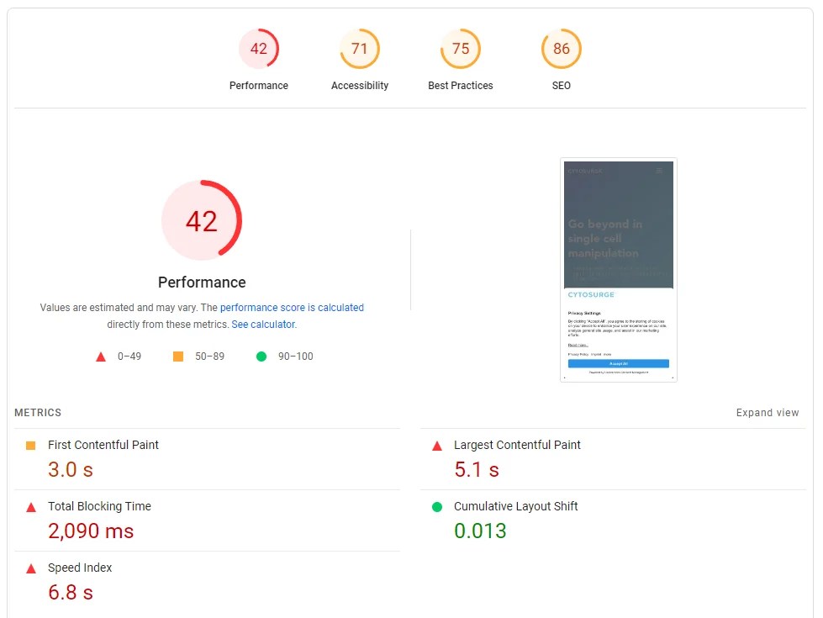Click the red triangle 0–49 legend icon
Screen dimensions: 823x618
[x=101, y=357]
